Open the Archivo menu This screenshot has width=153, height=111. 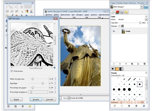49,15
